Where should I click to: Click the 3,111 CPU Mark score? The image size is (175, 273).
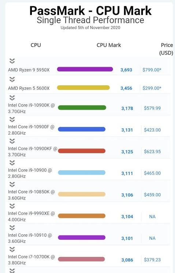[127, 173]
